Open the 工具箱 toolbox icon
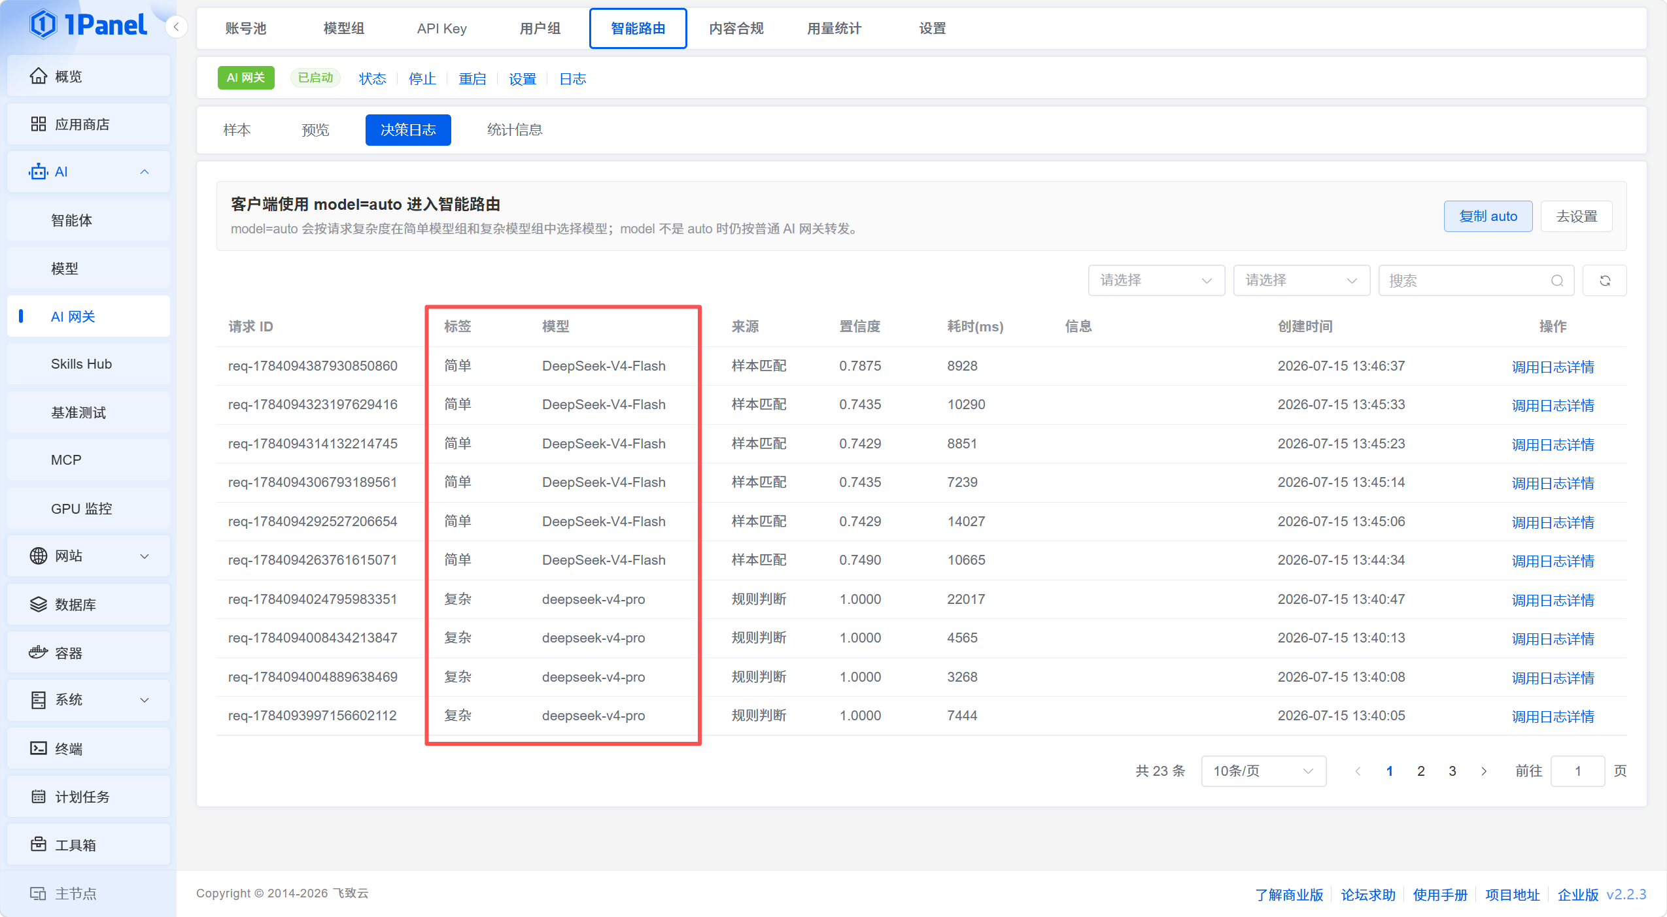1667x917 pixels. coord(39,844)
